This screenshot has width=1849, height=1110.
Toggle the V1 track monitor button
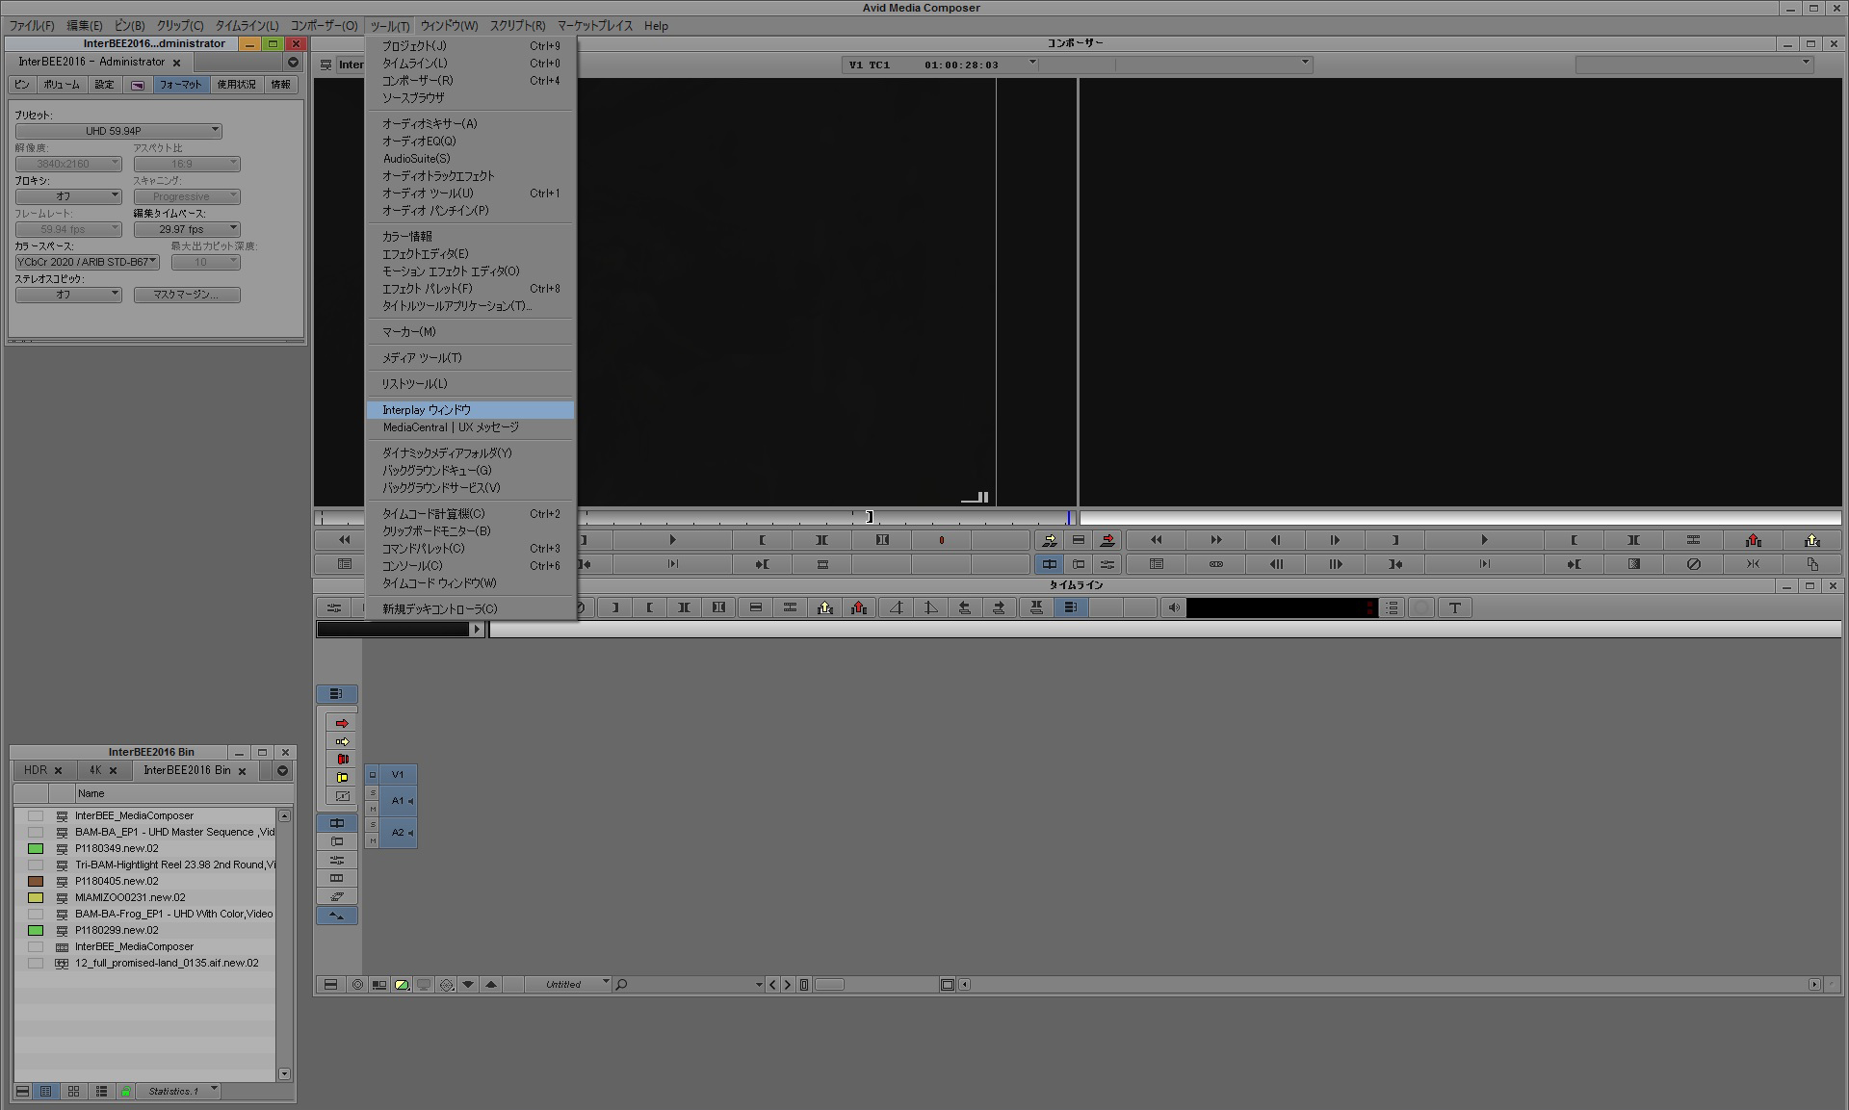(x=373, y=775)
